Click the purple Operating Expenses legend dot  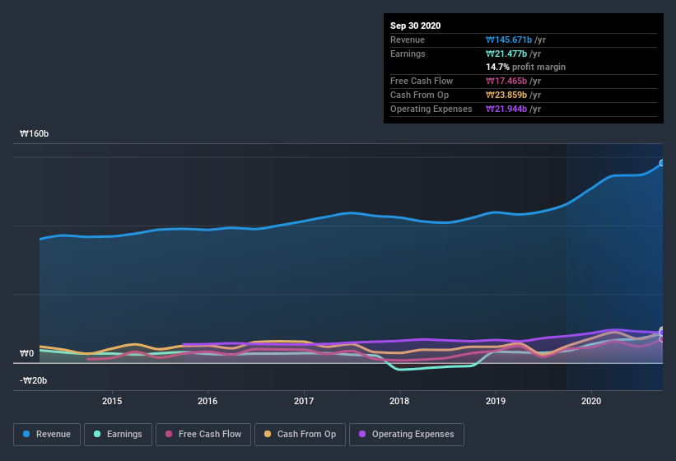(363, 434)
